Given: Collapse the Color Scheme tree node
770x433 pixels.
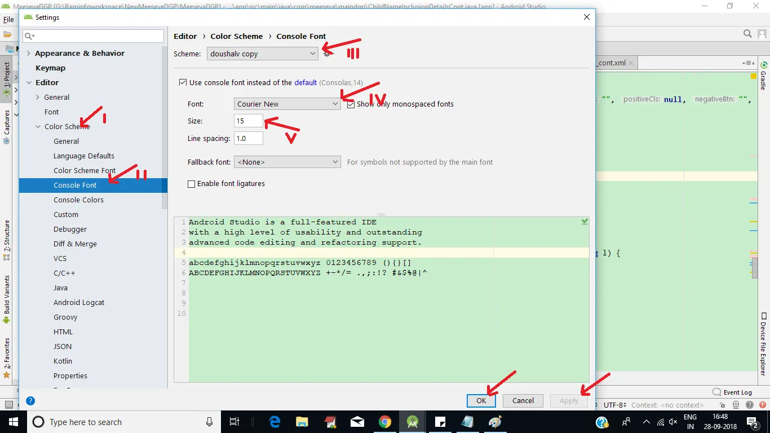Looking at the screenshot, I should 38,127.
